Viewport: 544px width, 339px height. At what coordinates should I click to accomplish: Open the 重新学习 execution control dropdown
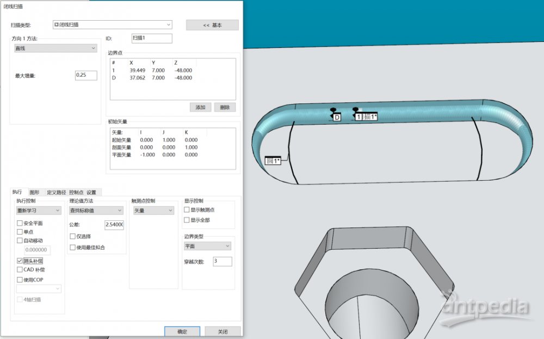(39, 211)
